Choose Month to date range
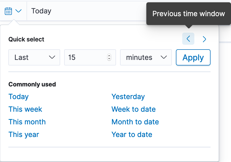The width and height of the screenshot is (231, 162). click(135, 122)
